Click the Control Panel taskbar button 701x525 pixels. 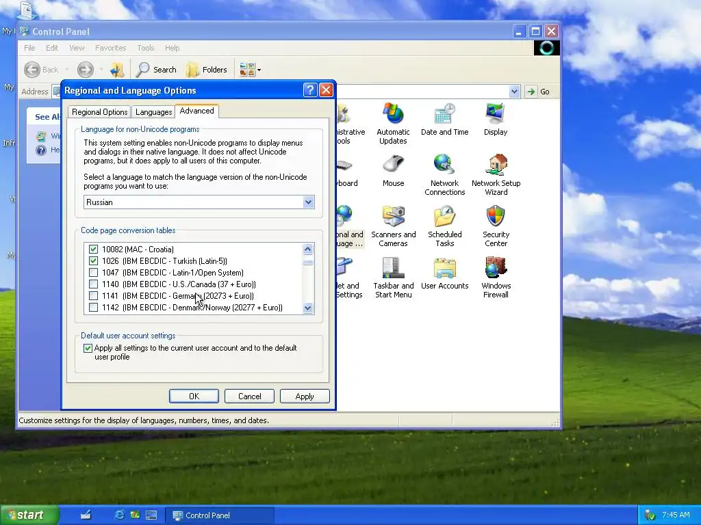point(219,515)
